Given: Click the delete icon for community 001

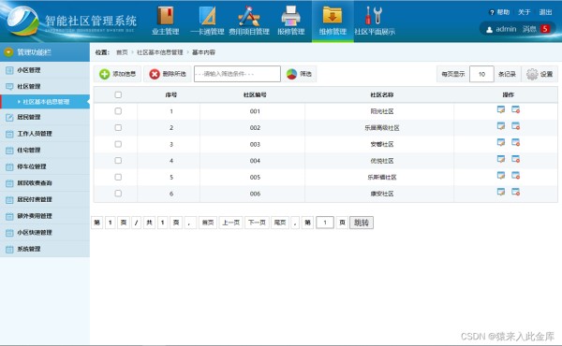Looking at the screenshot, I should click(515, 109).
